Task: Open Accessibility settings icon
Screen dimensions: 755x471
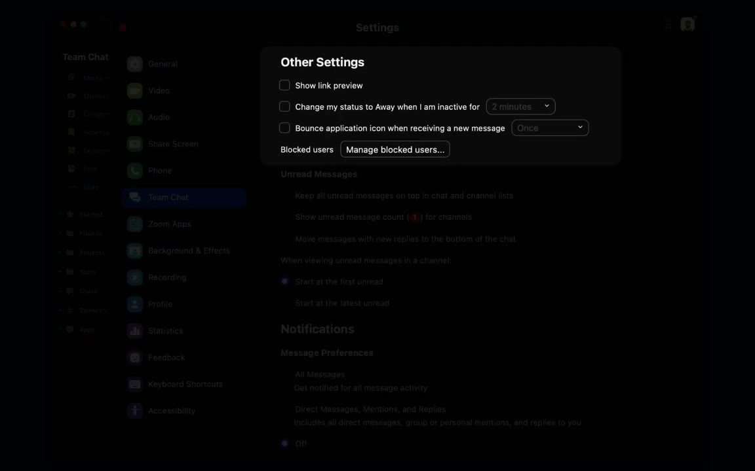Action: coord(135,411)
